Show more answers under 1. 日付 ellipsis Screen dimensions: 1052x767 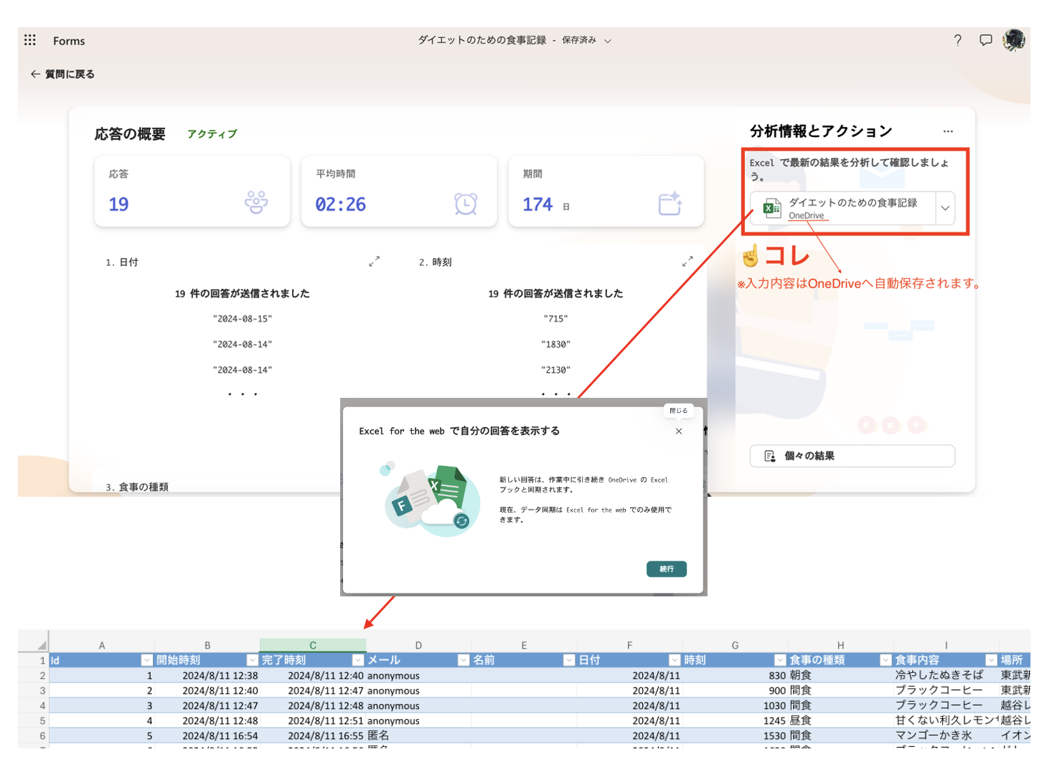(x=243, y=394)
